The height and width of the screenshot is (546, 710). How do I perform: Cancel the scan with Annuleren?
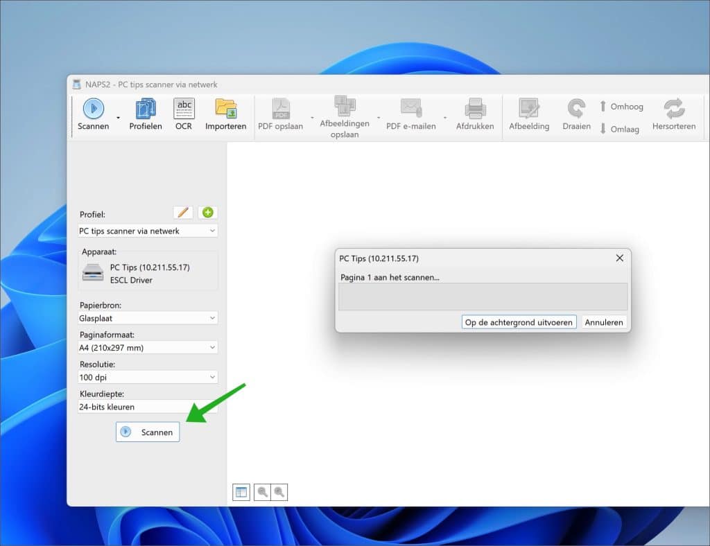point(604,322)
